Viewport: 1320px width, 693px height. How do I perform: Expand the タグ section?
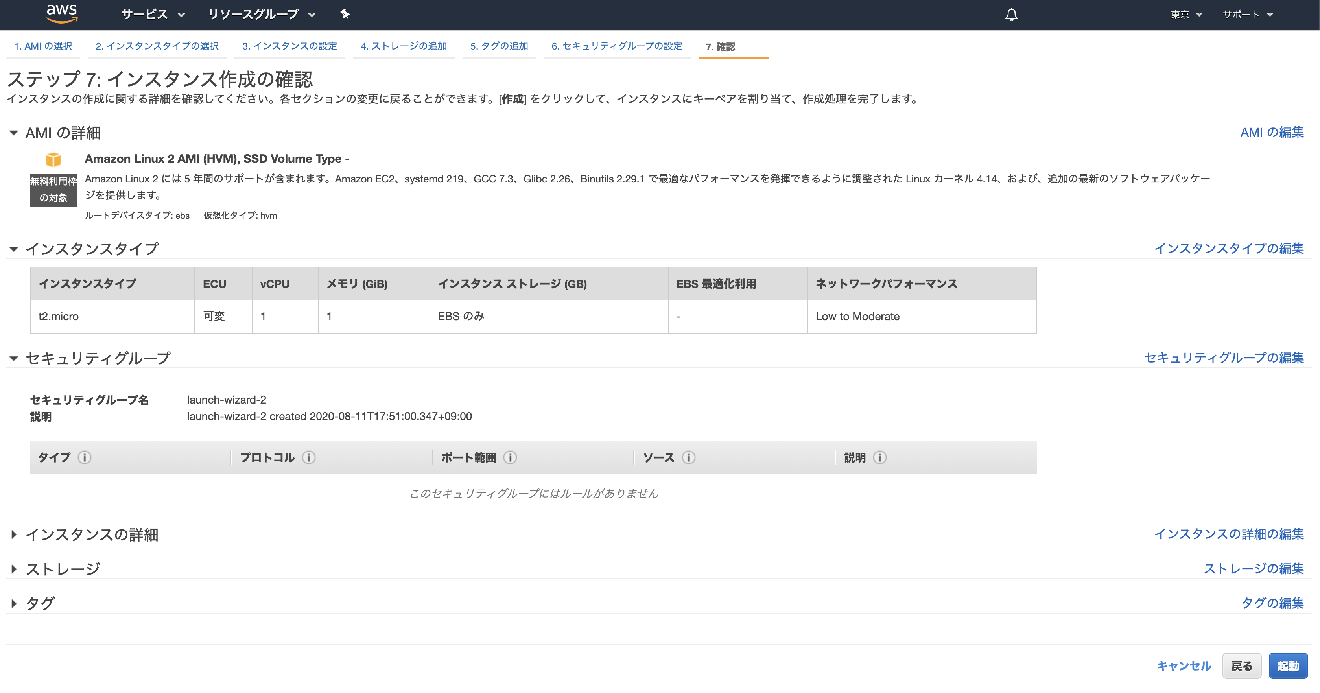pos(14,603)
